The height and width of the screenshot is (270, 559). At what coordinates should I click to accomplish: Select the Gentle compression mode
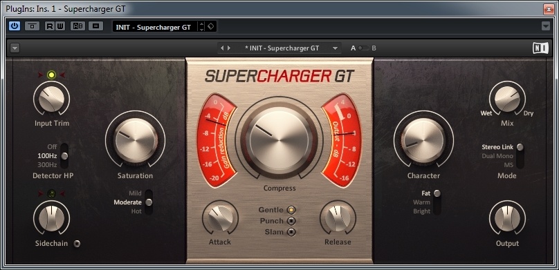tap(292, 210)
